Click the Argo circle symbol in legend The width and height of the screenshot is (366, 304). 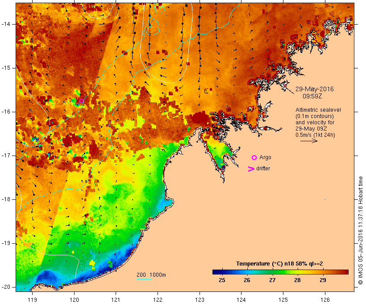point(254,158)
